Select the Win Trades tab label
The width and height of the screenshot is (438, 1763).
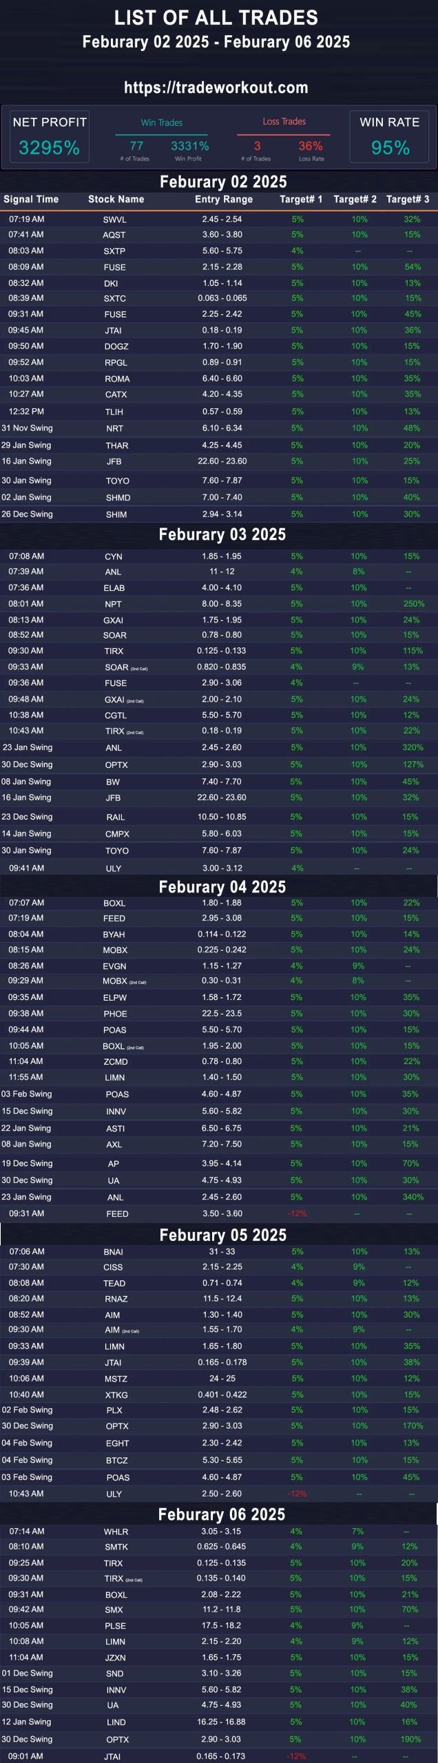click(x=162, y=123)
